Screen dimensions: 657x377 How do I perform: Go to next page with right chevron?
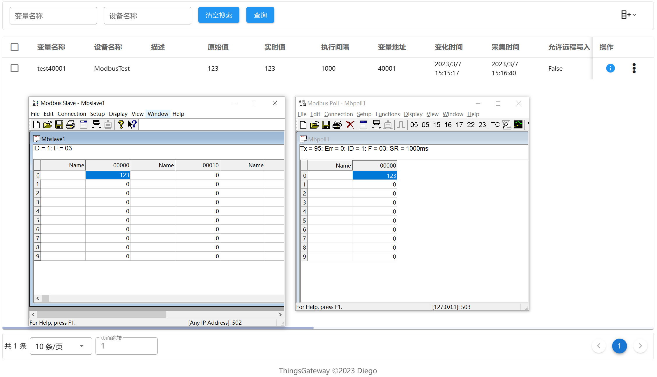point(640,346)
